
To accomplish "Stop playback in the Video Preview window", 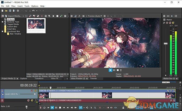I will [x=118, y=70].
